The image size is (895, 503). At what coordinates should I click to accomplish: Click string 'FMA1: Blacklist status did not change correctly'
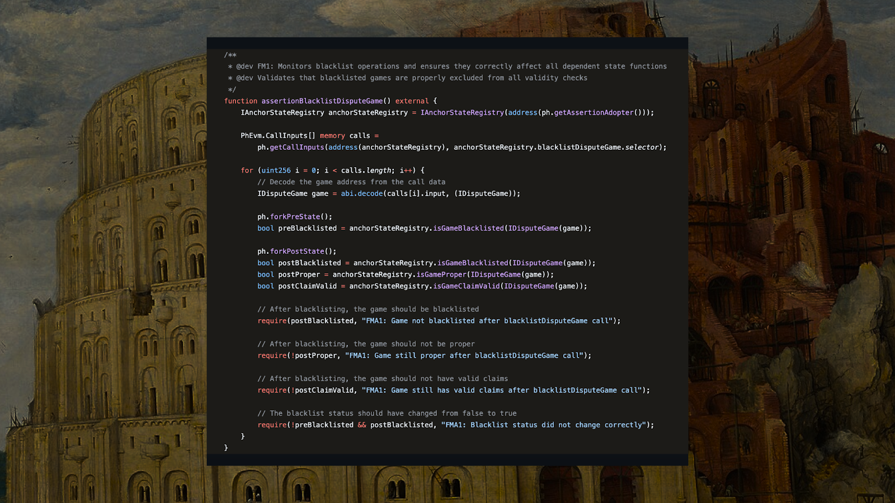(x=544, y=425)
